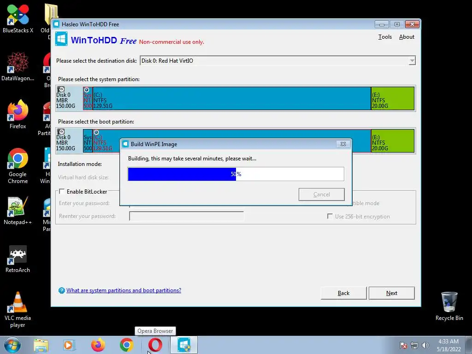Click the Action Center flag tray icon
The width and height of the screenshot is (472, 354).
click(403, 345)
